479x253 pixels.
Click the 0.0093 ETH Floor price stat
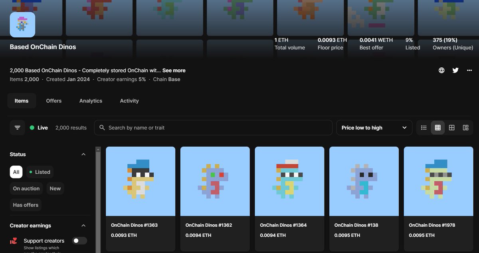tap(332, 44)
